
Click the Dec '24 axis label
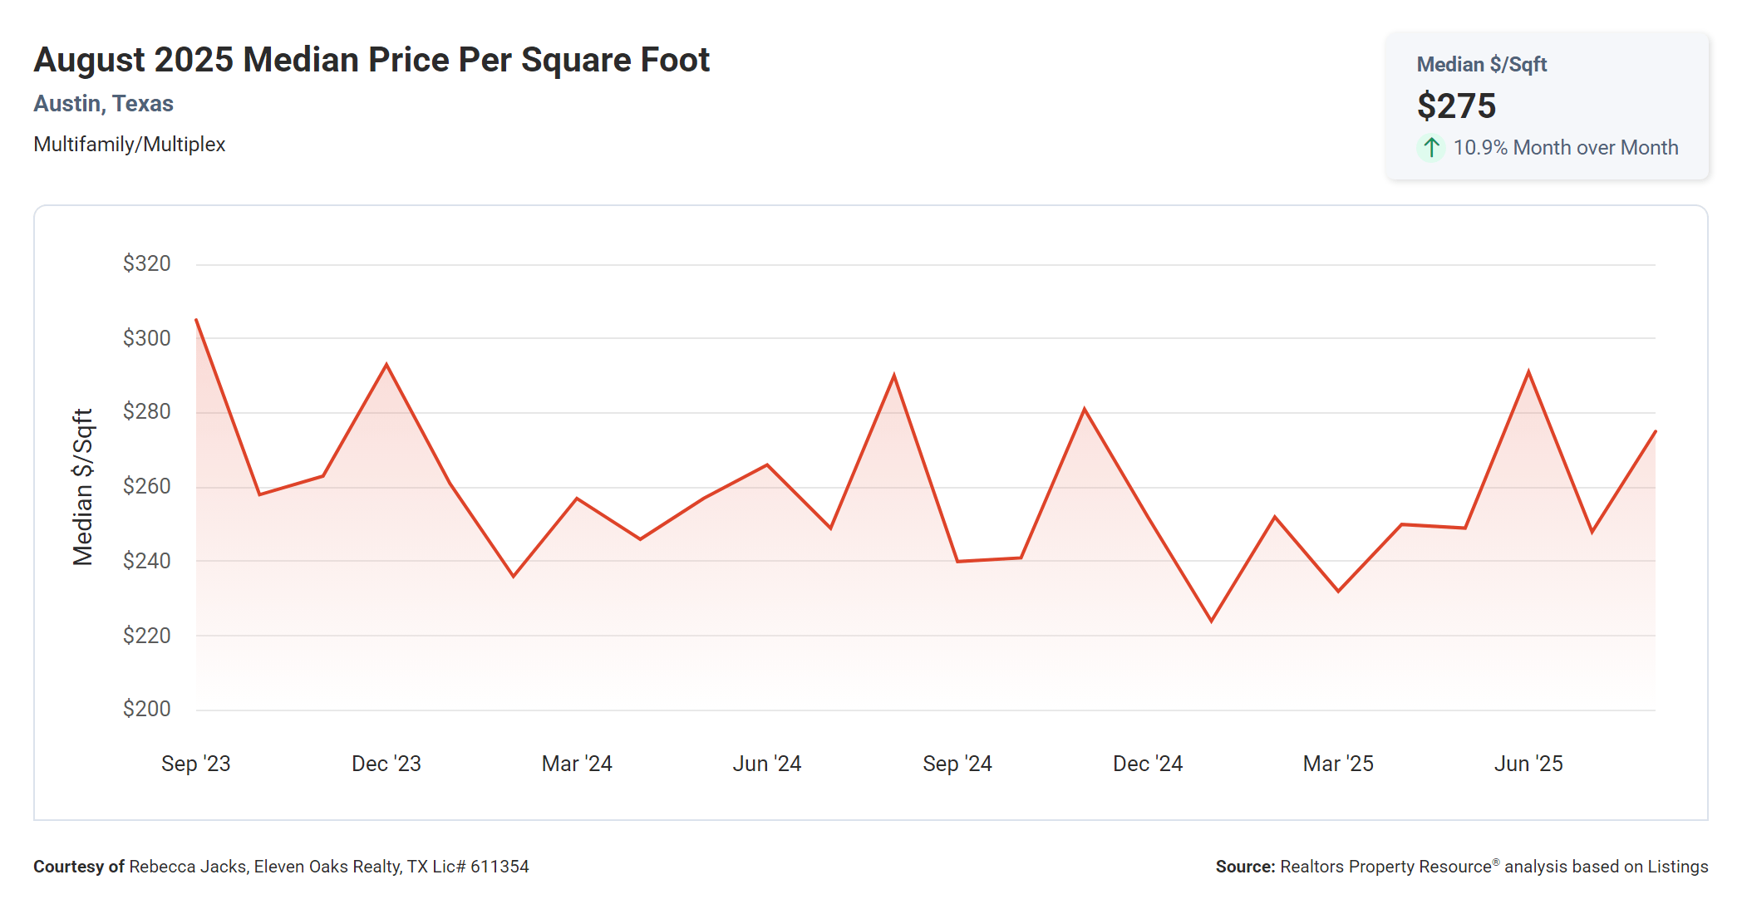(x=1147, y=764)
